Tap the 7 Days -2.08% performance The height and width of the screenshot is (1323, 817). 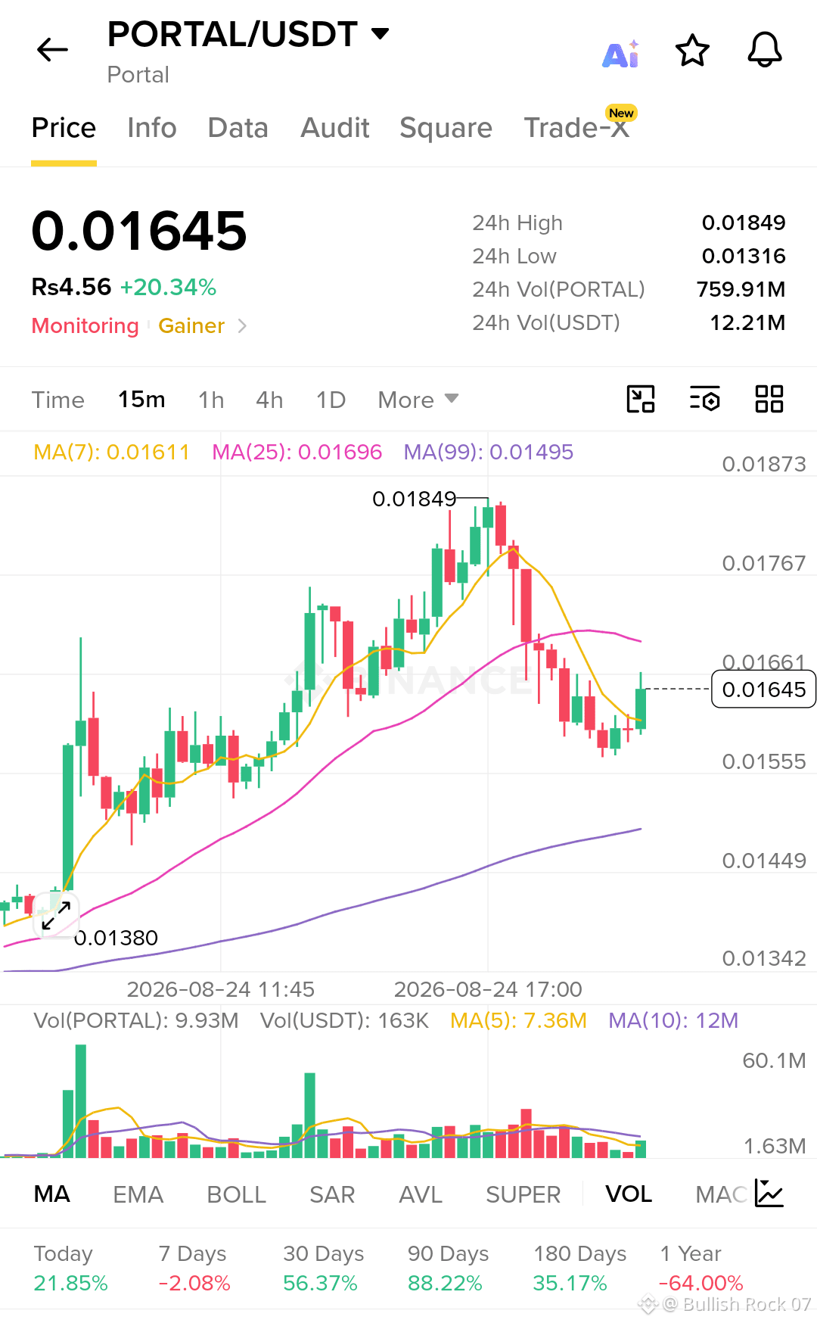point(194,1268)
